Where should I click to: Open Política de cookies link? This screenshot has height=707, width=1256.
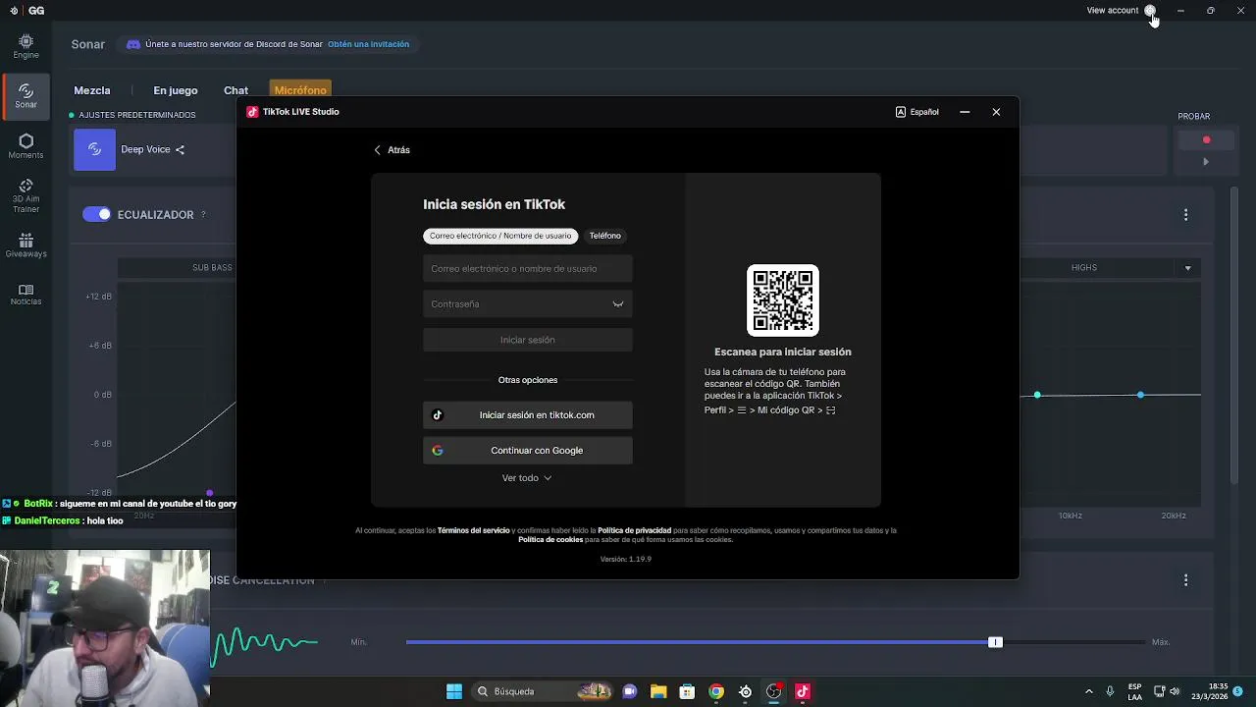click(x=550, y=539)
